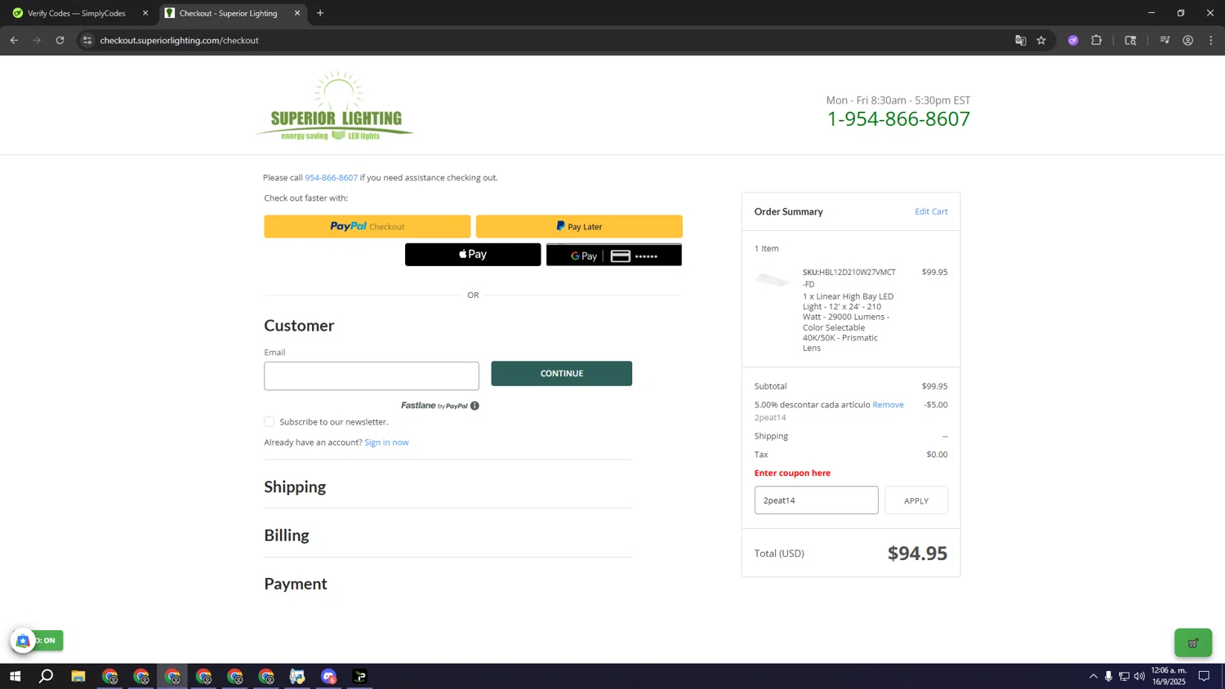The width and height of the screenshot is (1225, 689).
Task: Click the browser back arrow
Action: click(x=14, y=40)
